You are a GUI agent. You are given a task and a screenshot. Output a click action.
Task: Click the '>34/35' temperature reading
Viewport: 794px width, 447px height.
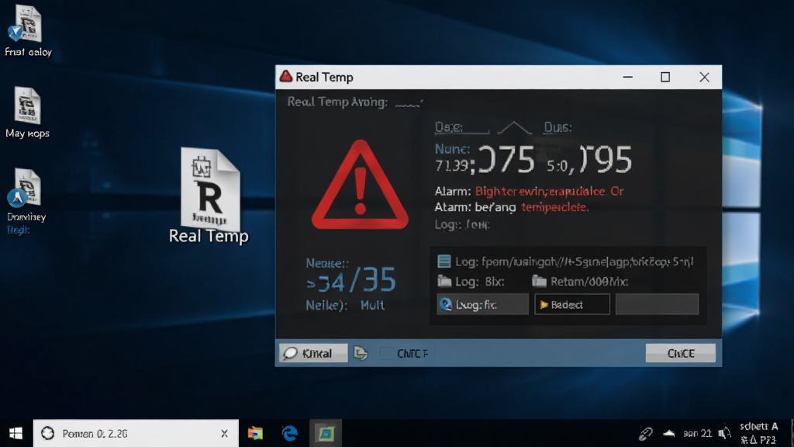click(x=351, y=281)
